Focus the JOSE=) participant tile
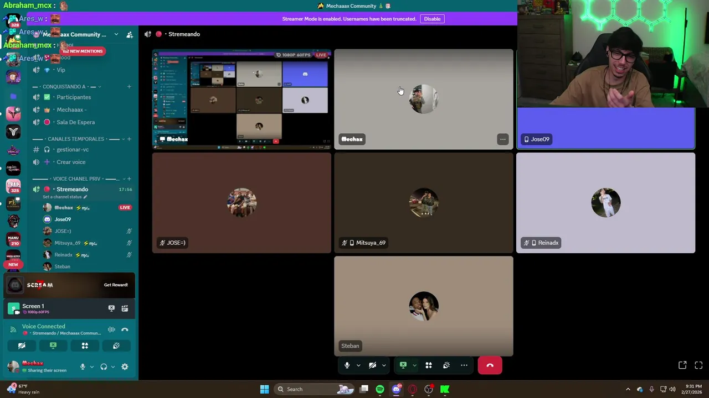This screenshot has width=709, height=398. point(242,203)
